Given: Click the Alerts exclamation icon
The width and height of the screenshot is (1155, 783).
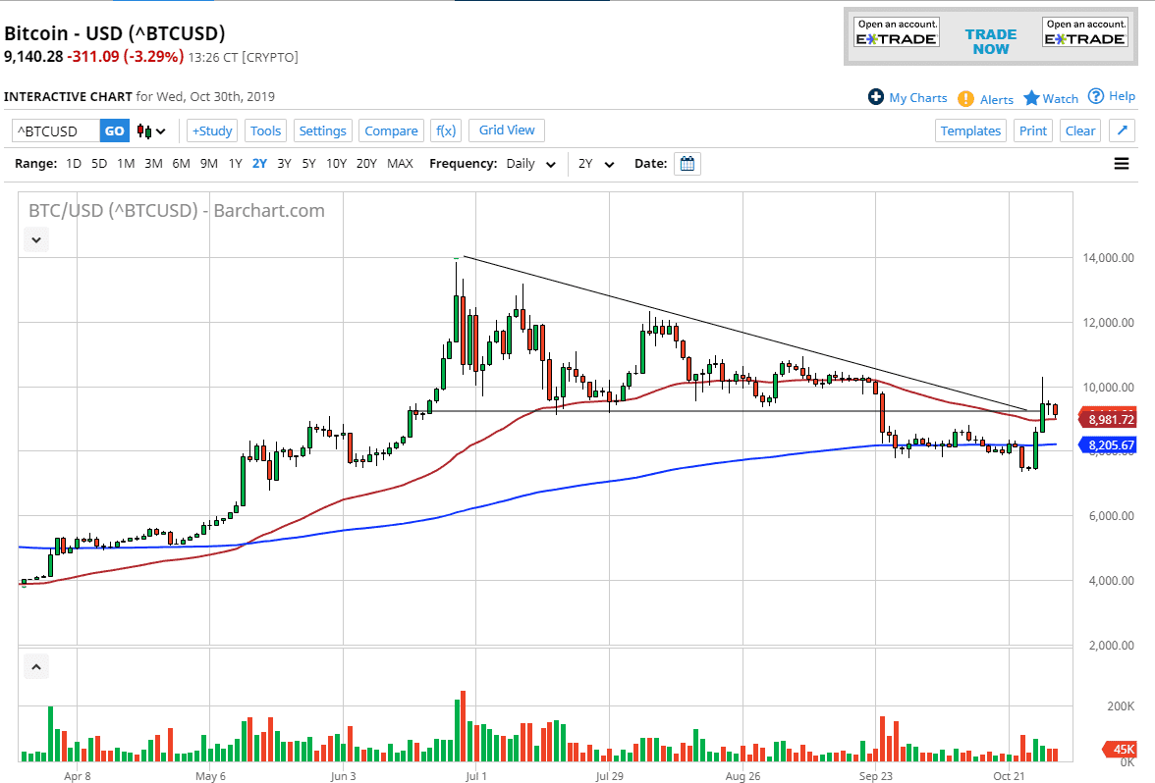Looking at the screenshot, I should 967,99.
